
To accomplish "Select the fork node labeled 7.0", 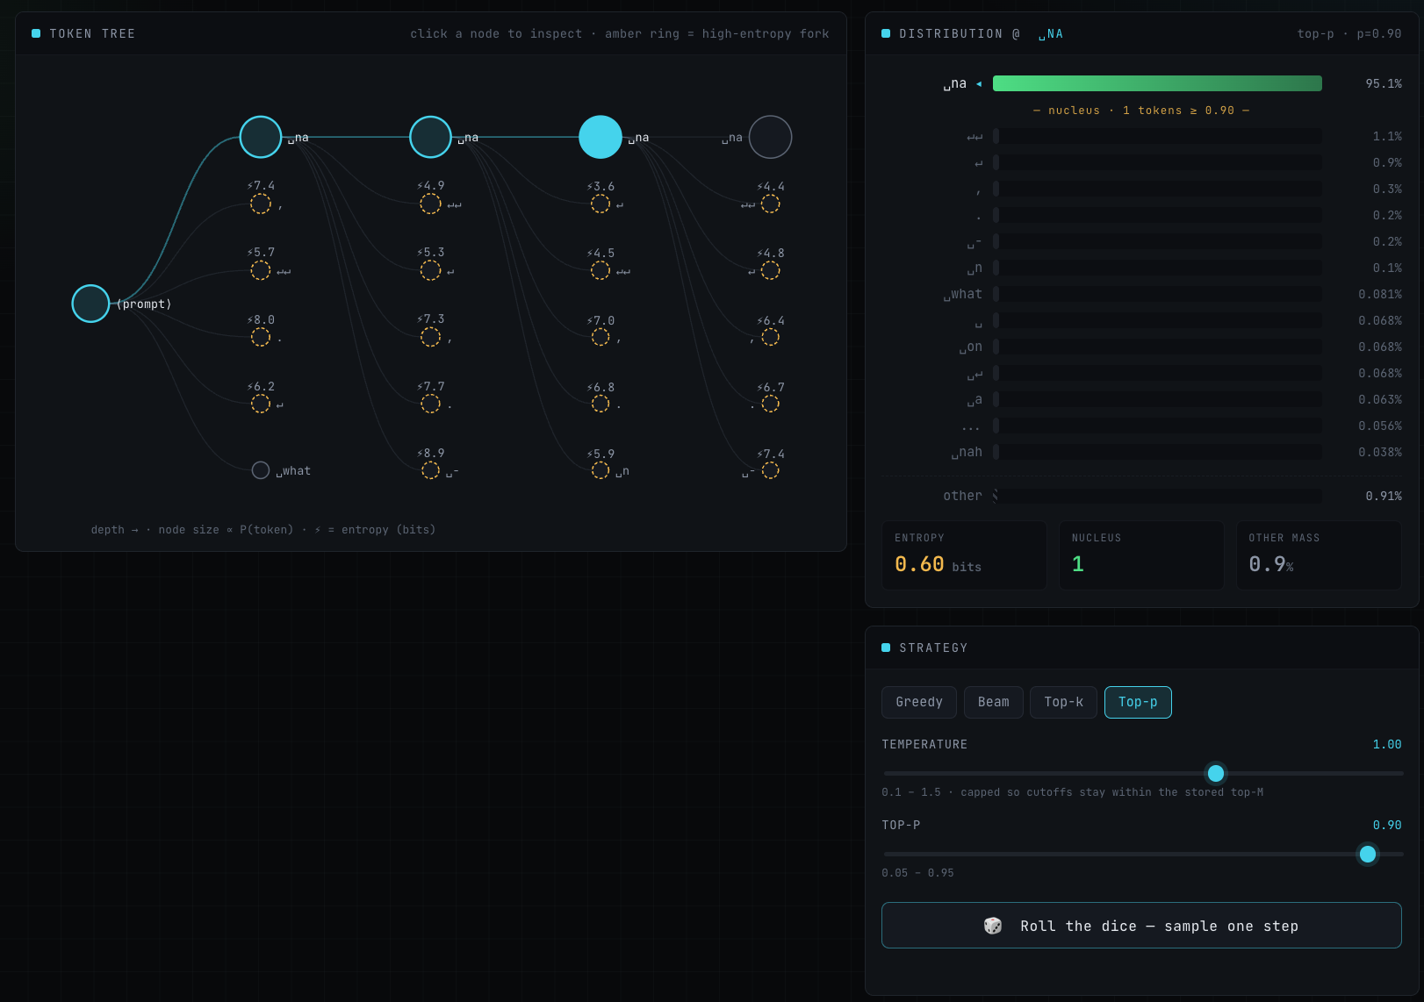I will point(601,337).
